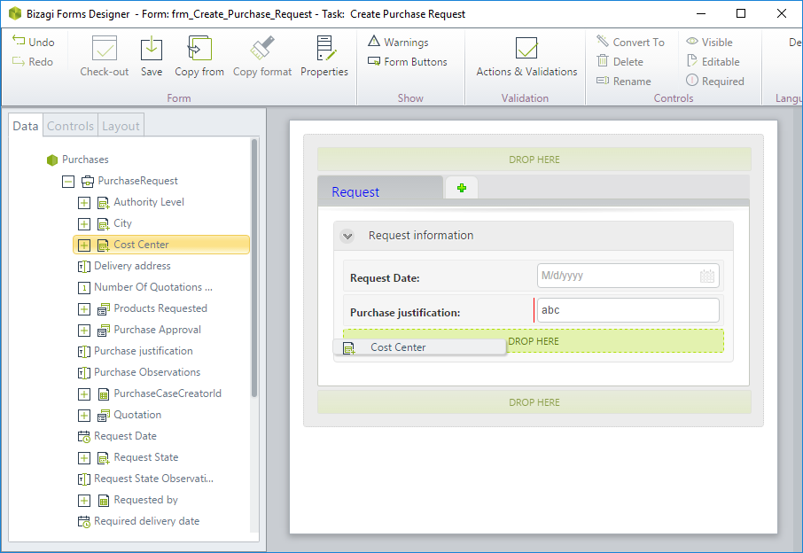The image size is (803, 553).
Task: Switch to the Controls tab
Action: (x=70, y=126)
